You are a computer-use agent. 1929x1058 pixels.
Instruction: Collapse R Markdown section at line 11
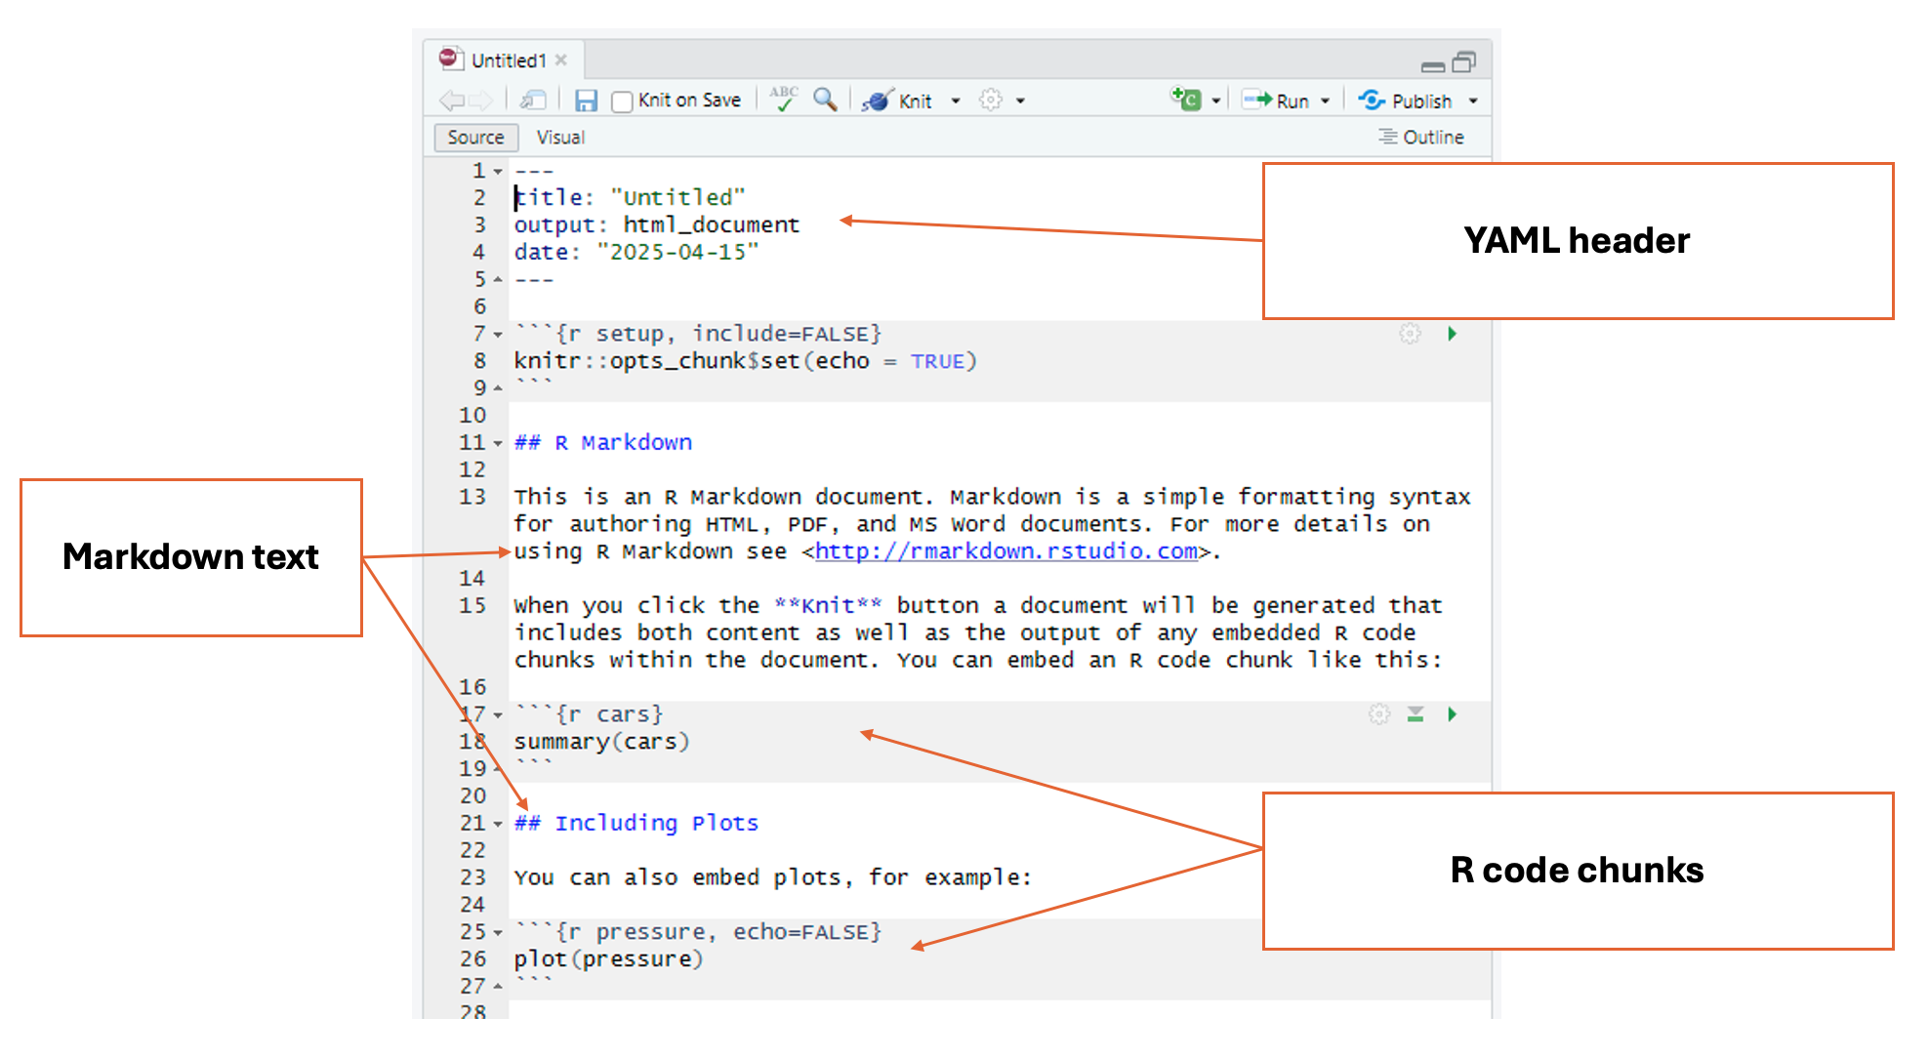498,443
